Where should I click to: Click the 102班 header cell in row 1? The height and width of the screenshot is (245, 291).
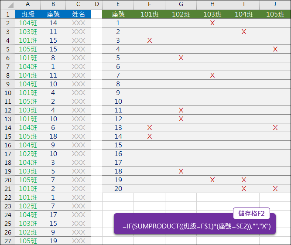[181, 14]
